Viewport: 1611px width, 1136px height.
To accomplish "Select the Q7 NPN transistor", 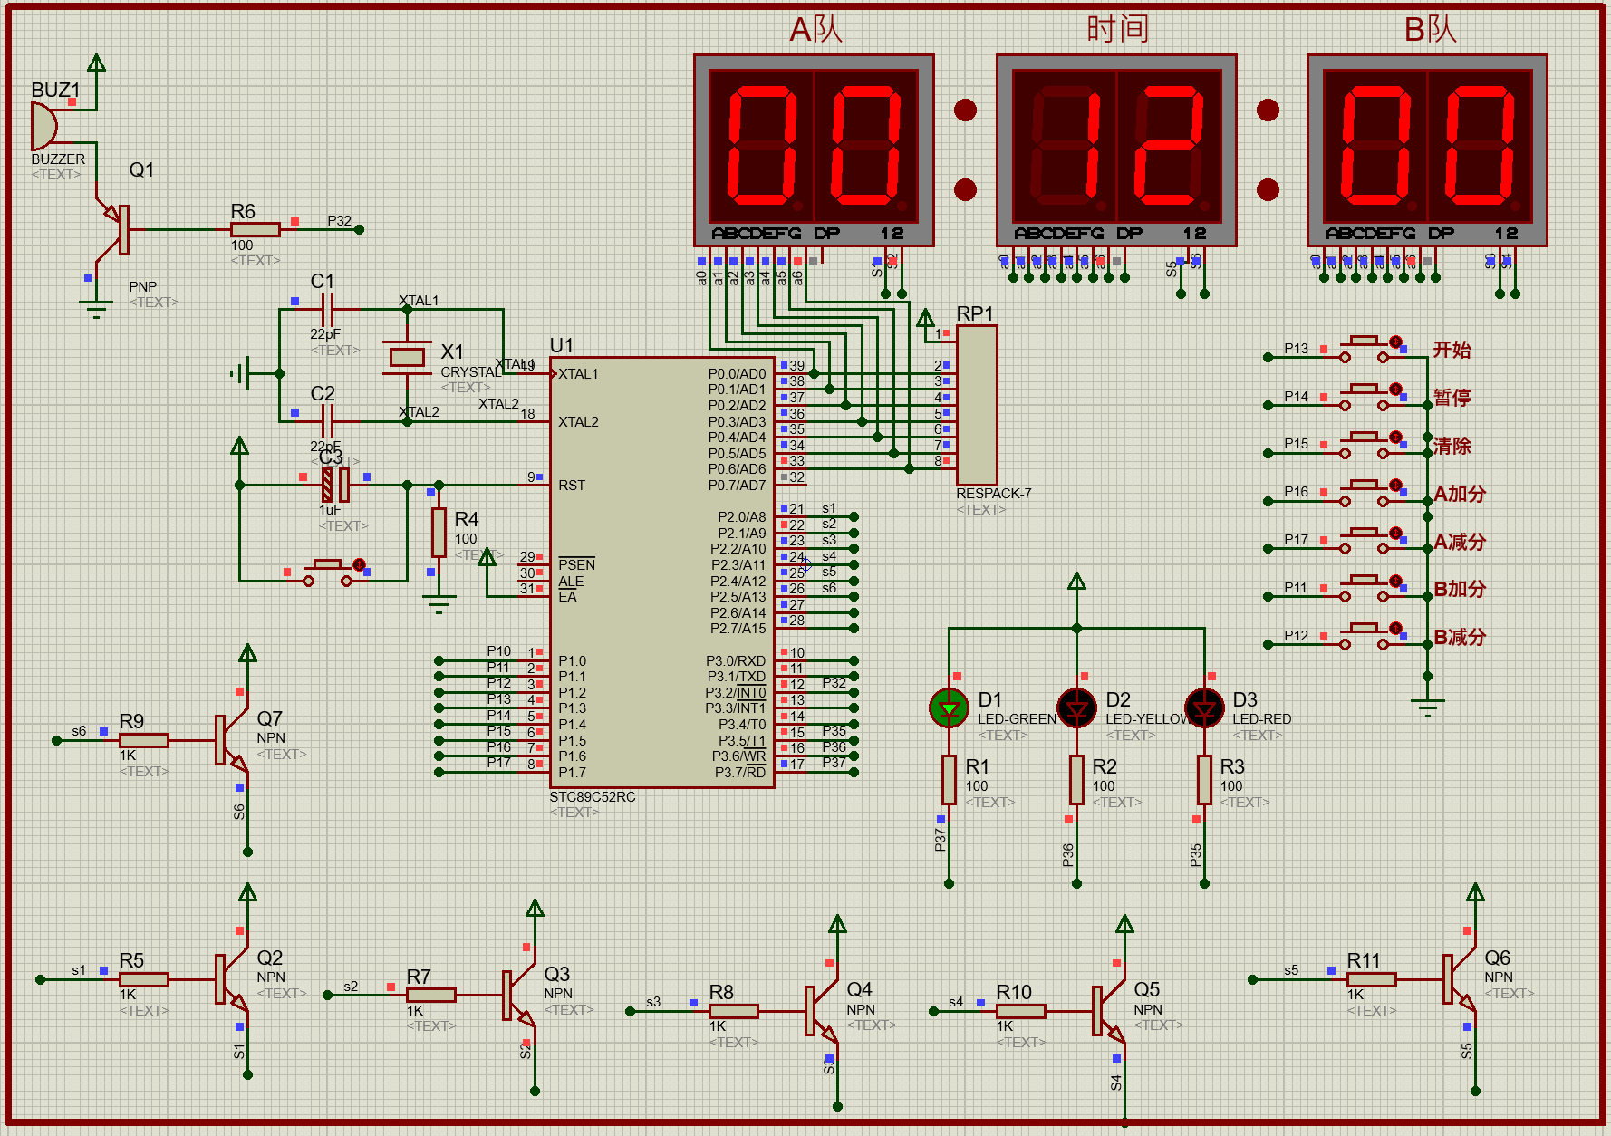I will coord(229,740).
